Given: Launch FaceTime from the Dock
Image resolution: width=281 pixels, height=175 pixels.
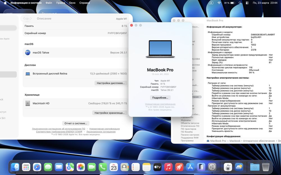Looking at the screenshot, I should click(x=92, y=167).
